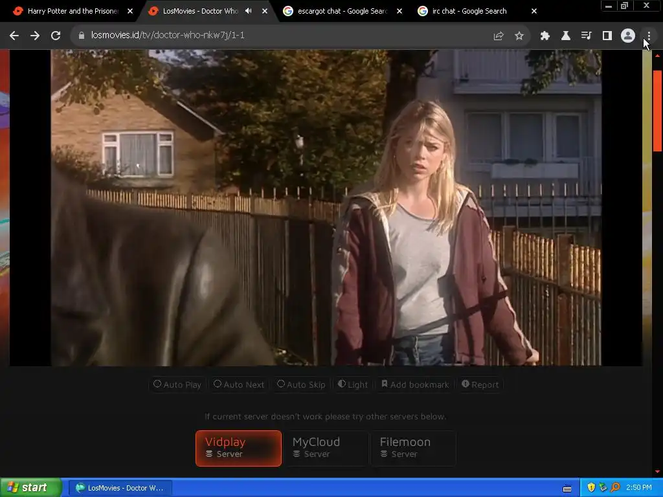Viewport: 663px width, 497px height.
Task: Select the LosMovies Doctor Who tab
Action: click(201, 11)
